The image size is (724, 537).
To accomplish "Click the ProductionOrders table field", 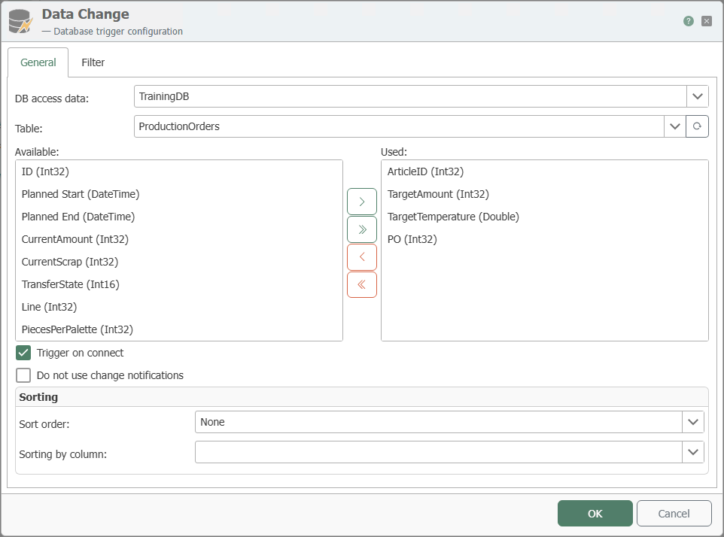I will coord(399,126).
